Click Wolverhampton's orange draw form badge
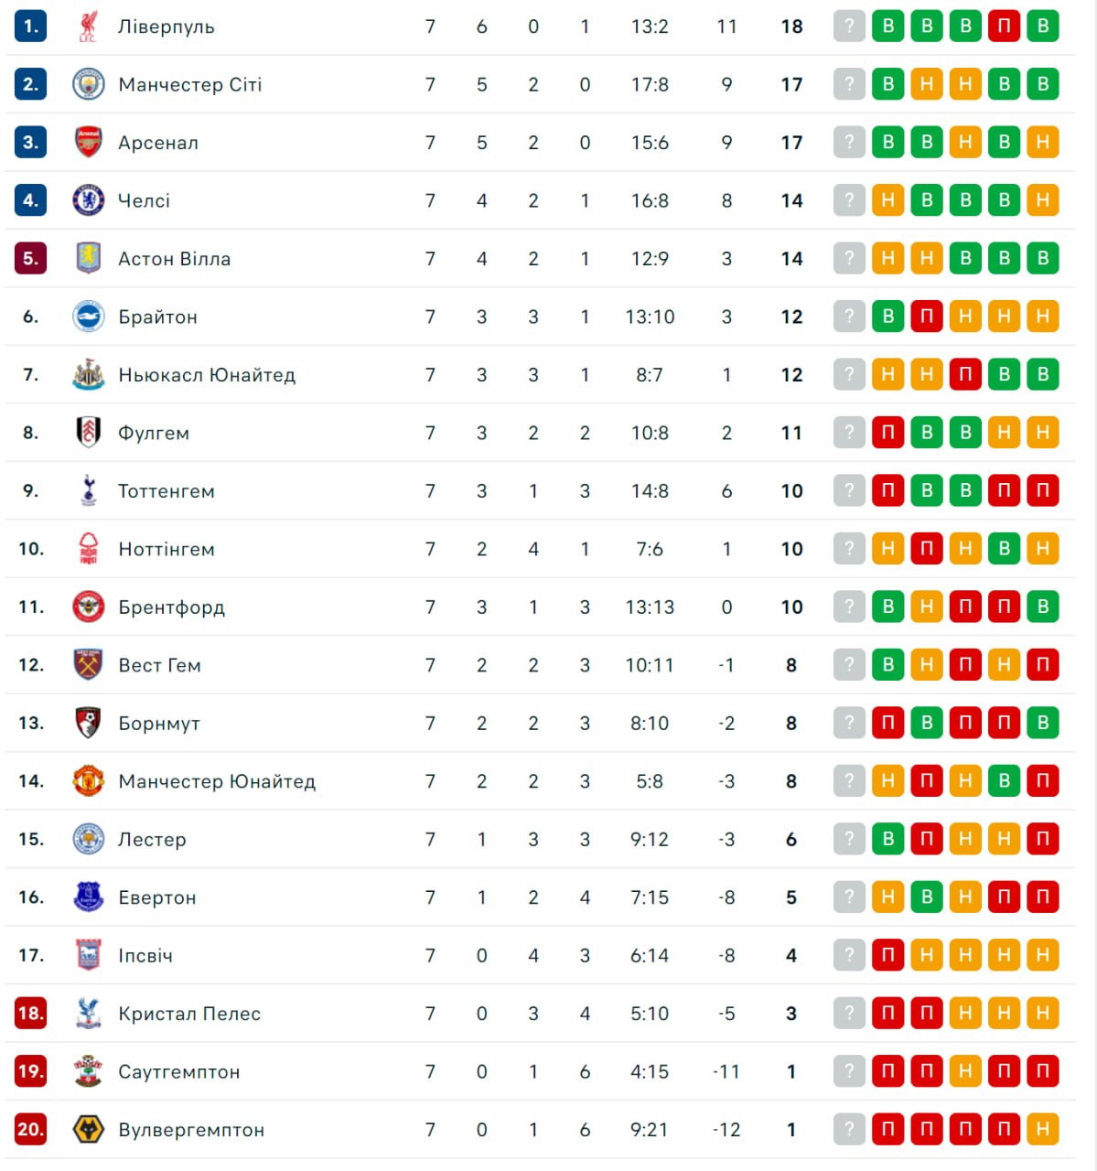 coord(1042,1130)
